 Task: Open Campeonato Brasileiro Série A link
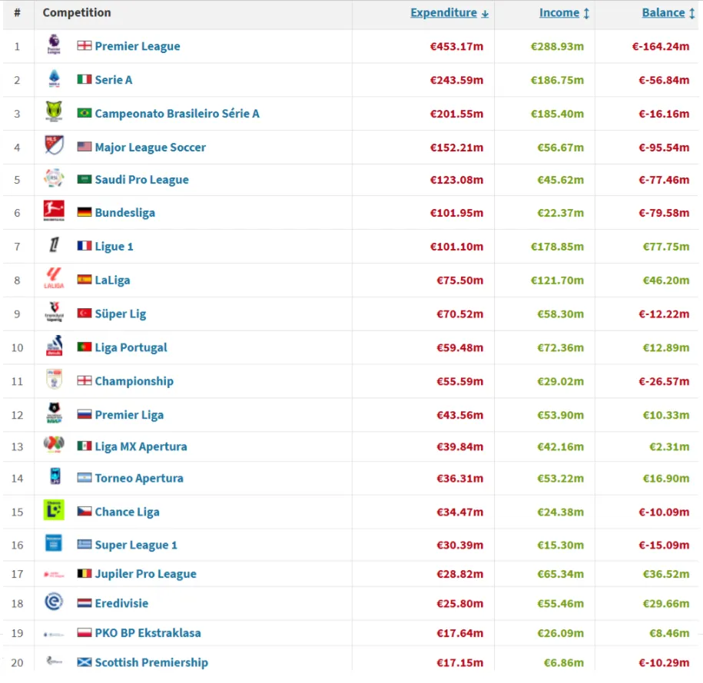click(177, 113)
